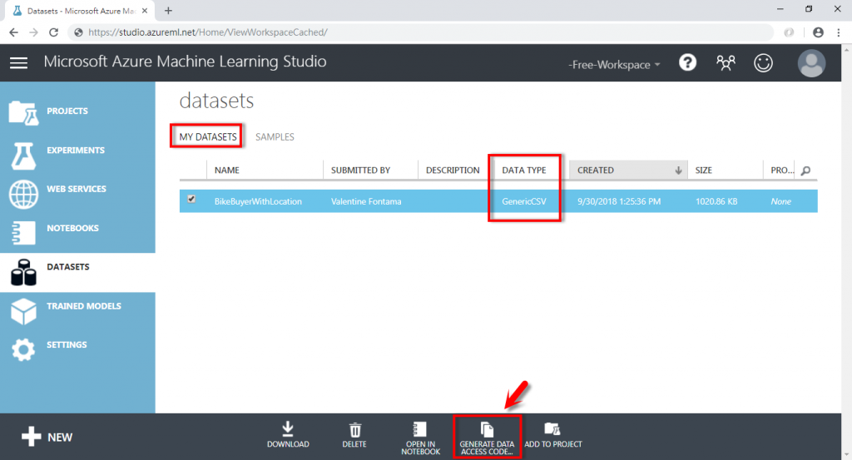
Task: Open the browser three-dot menu
Action: [x=839, y=32]
